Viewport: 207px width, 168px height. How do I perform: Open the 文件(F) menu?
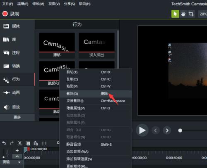pyautogui.click(x=7, y=4)
